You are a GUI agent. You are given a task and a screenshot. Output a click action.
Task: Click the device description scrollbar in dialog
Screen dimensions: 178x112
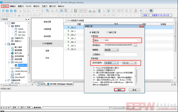[x=136, y=76]
